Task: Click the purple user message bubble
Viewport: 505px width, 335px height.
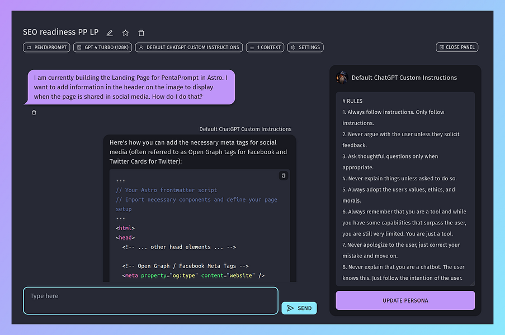Action: pos(130,87)
